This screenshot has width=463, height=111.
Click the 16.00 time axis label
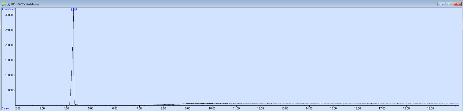pos(358,108)
